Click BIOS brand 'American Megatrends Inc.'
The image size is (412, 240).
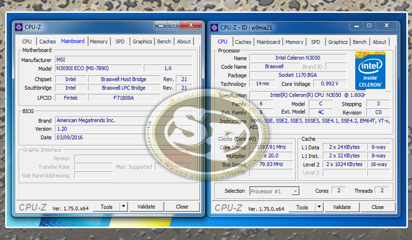coord(124,121)
